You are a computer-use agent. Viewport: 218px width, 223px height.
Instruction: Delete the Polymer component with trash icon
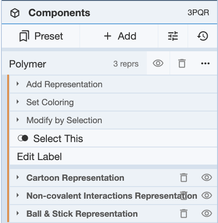click(x=182, y=63)
